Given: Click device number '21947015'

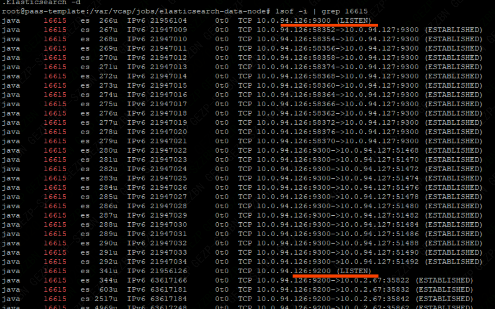Looking at the screenshot, I should [169, 86].
